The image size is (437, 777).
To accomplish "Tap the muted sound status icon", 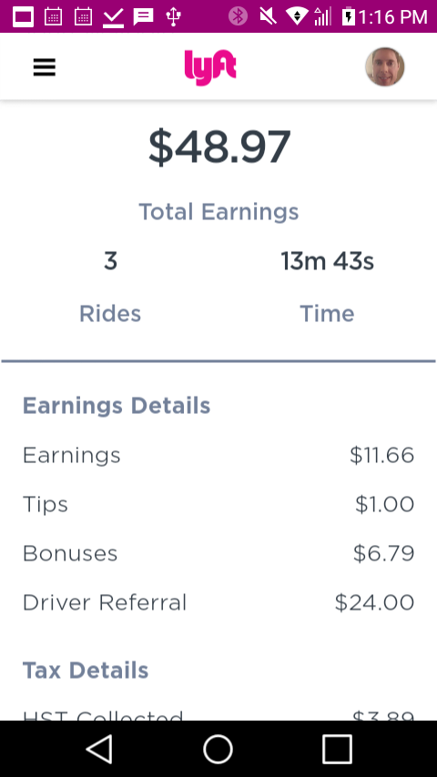I will tap(268, 16).
